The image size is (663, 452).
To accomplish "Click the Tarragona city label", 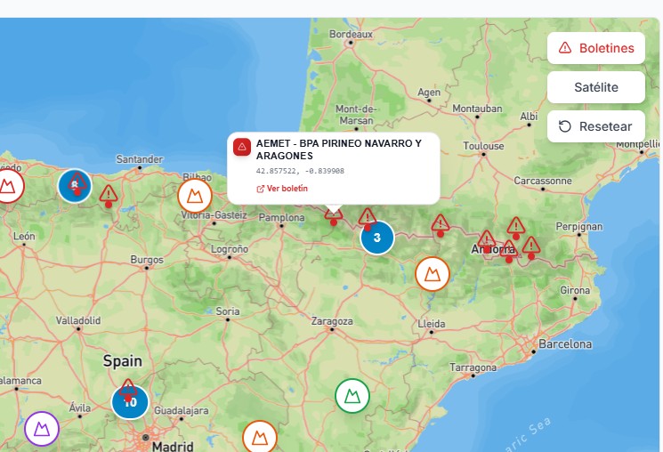I will tap(473, 367).
